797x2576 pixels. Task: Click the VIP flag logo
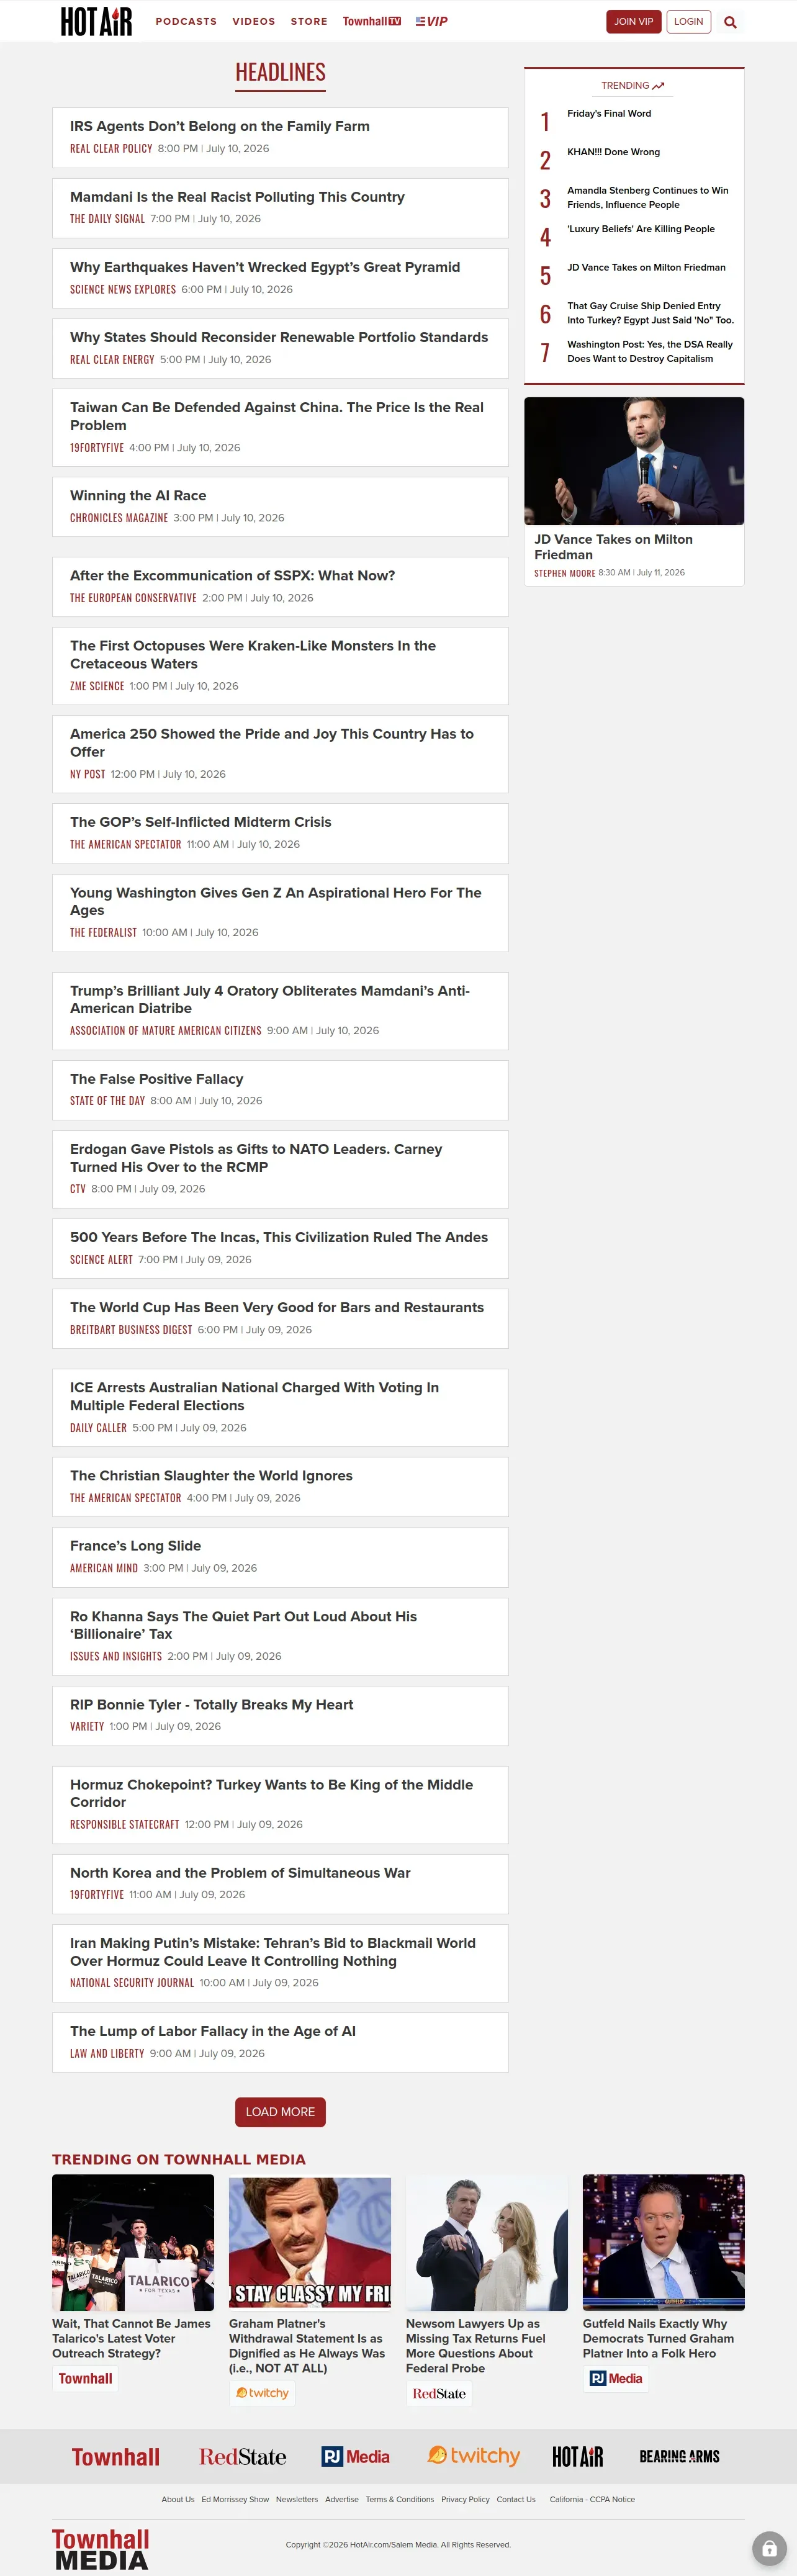[431, 21]
